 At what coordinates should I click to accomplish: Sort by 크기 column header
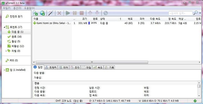(x=82, y=19)
